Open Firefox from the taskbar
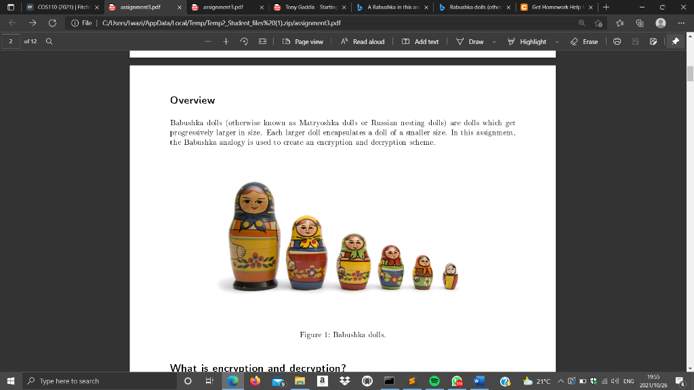 (x=255, y=381)
